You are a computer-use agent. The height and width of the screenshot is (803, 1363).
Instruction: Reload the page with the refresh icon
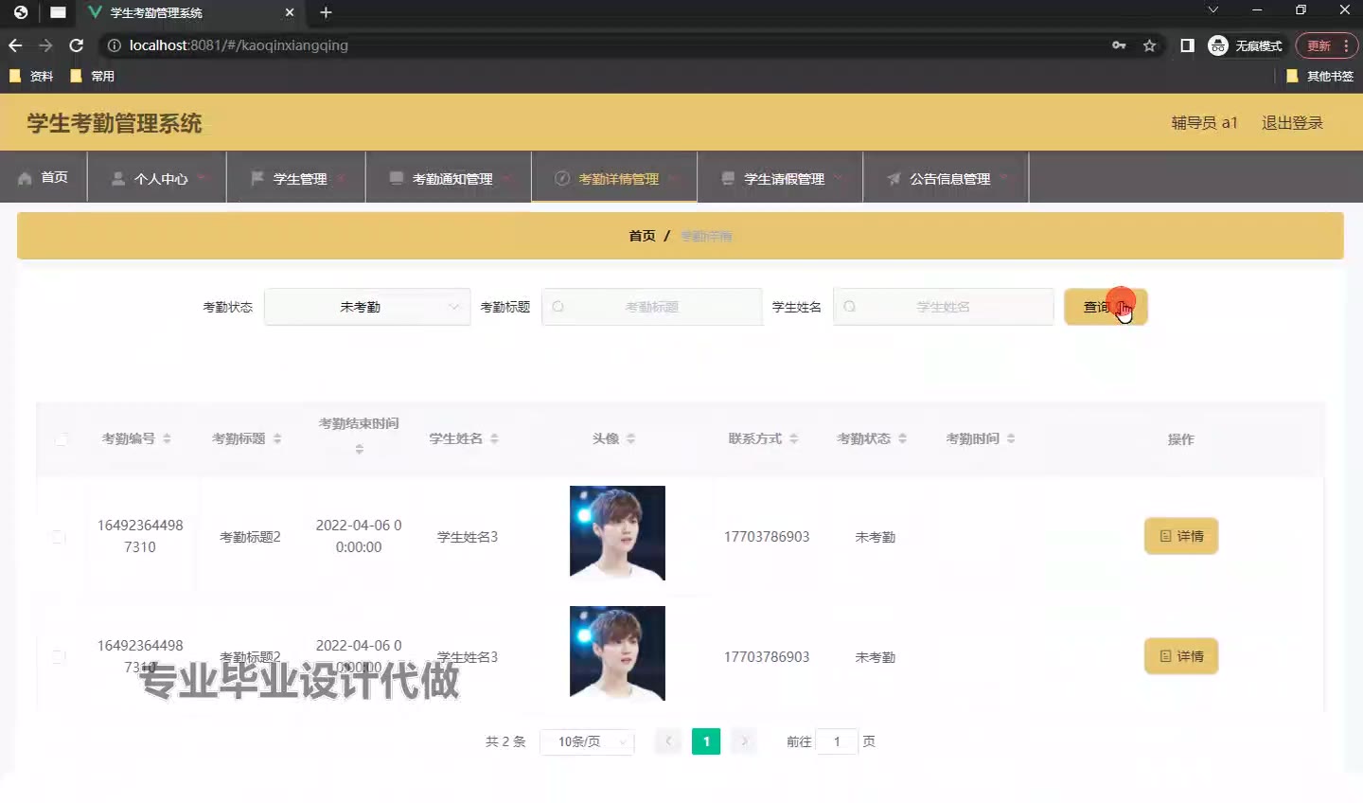[77, 45]
